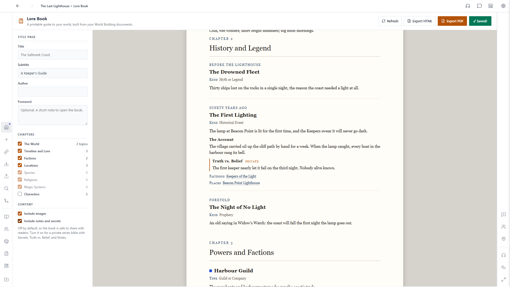
Task: Open the headphones icon in top bar
Action: (468, 6)
